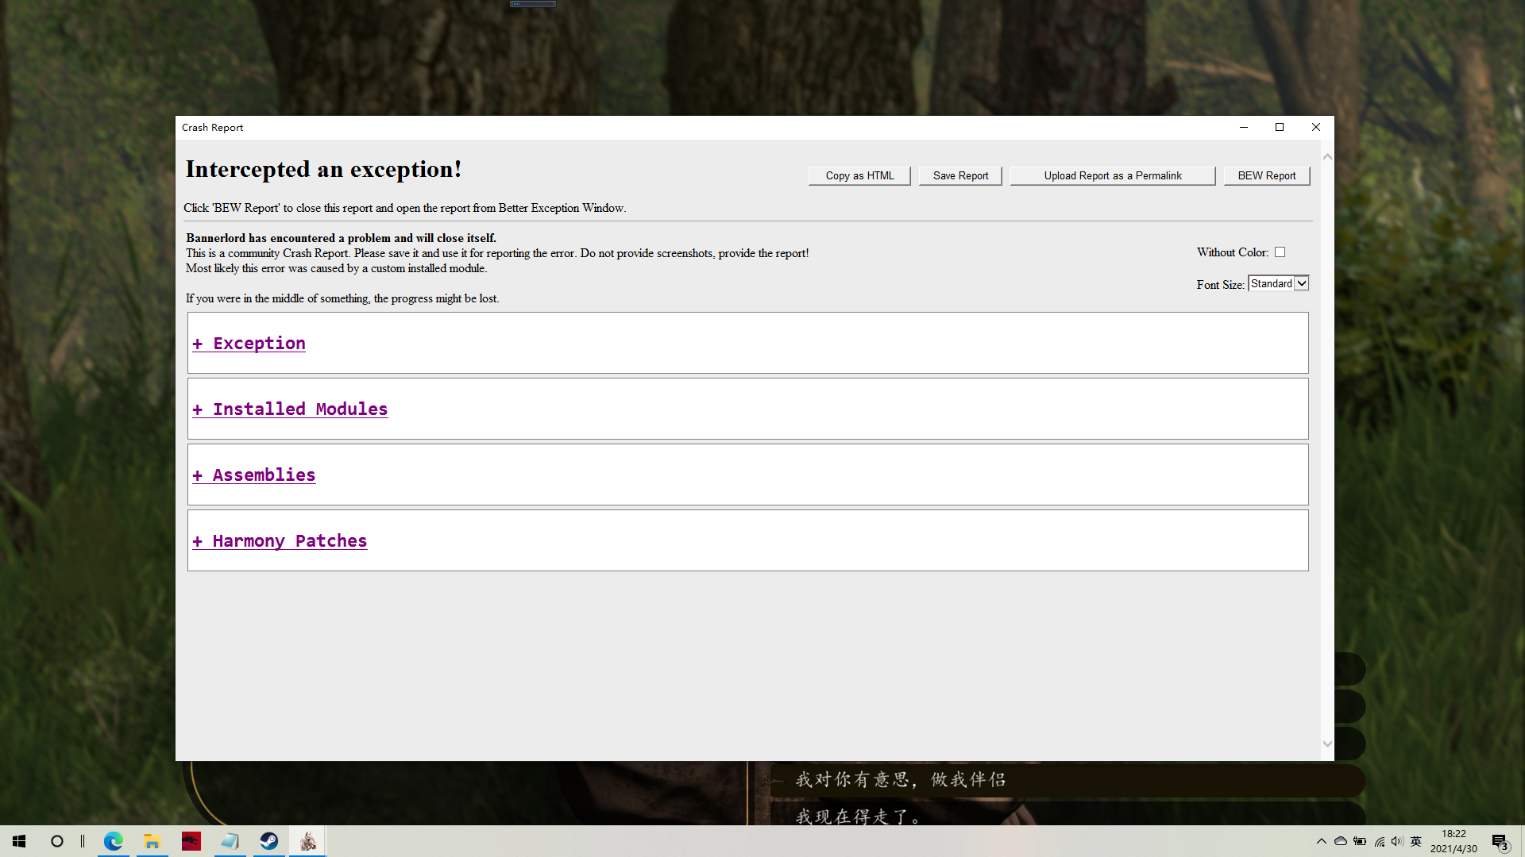
Task: Open Task View in the taskbar
Action: 83,841
